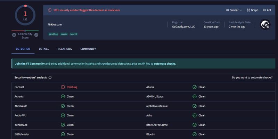Click the AlienVault vendor name
The image size is (278, 139).
click(21, 106)
